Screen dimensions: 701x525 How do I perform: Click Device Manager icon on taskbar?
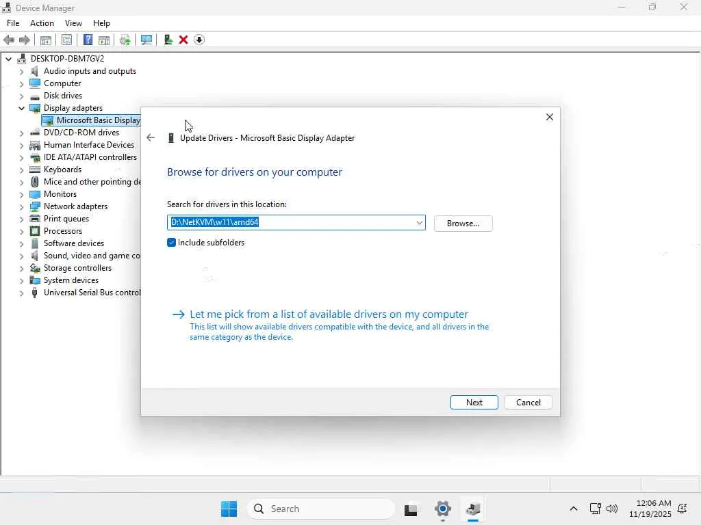pos(472,509)
